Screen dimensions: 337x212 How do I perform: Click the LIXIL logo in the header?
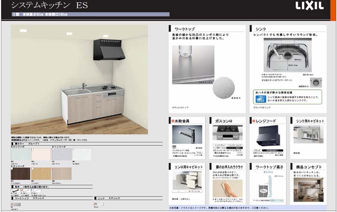pyautogui.click(x=309, y=6)
